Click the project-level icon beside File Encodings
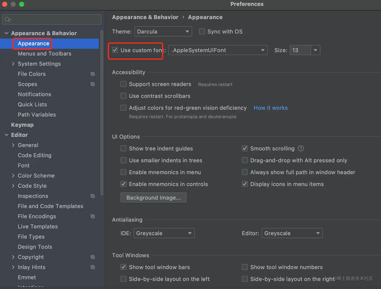 [93, 216]
